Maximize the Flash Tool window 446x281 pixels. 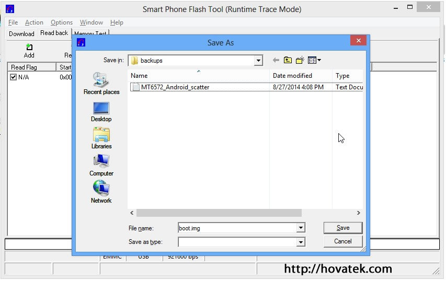pos(410,7)
